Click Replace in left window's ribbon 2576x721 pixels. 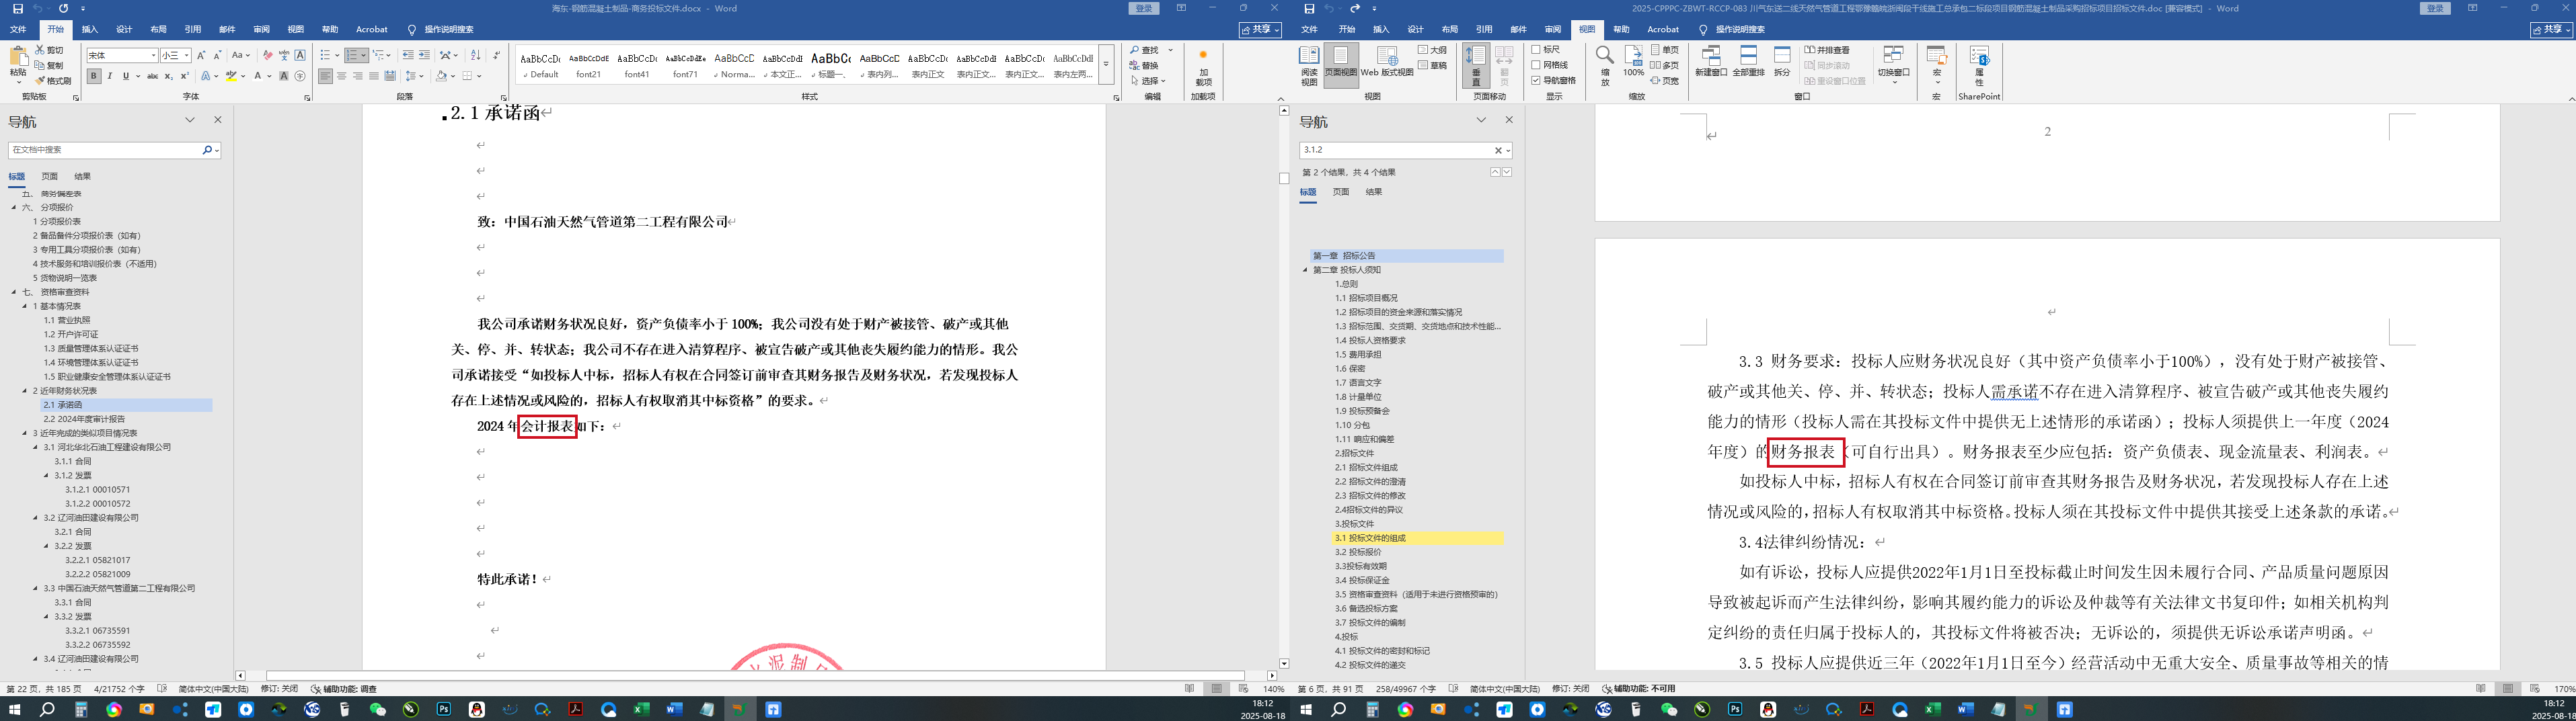(1145, 66)
